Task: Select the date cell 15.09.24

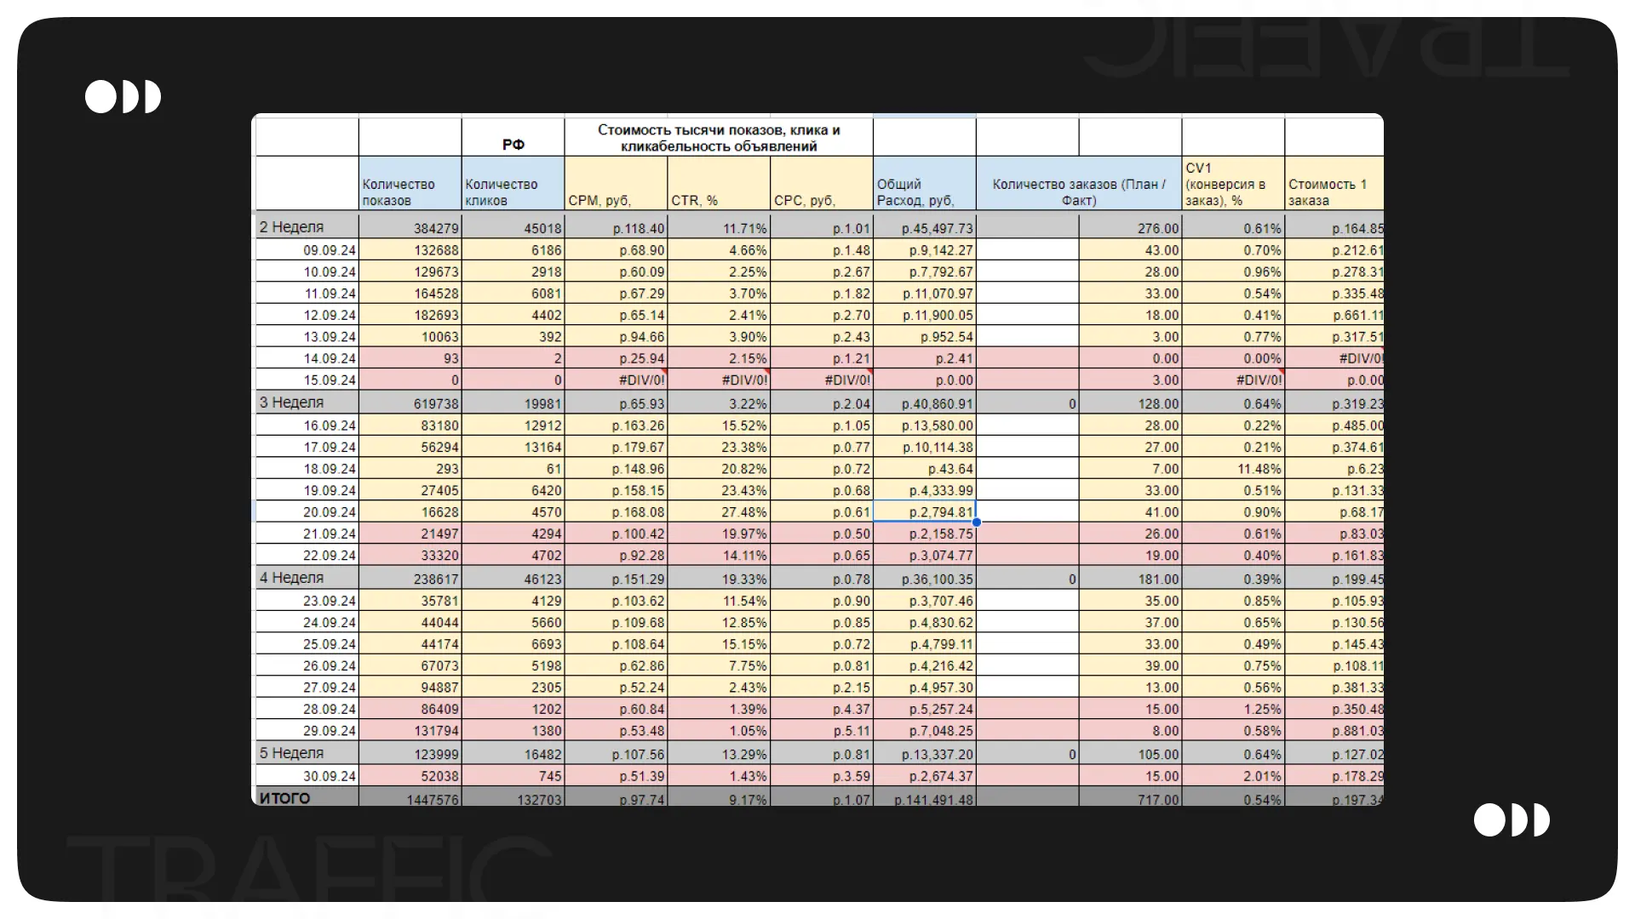Action: tap(329, 380)
